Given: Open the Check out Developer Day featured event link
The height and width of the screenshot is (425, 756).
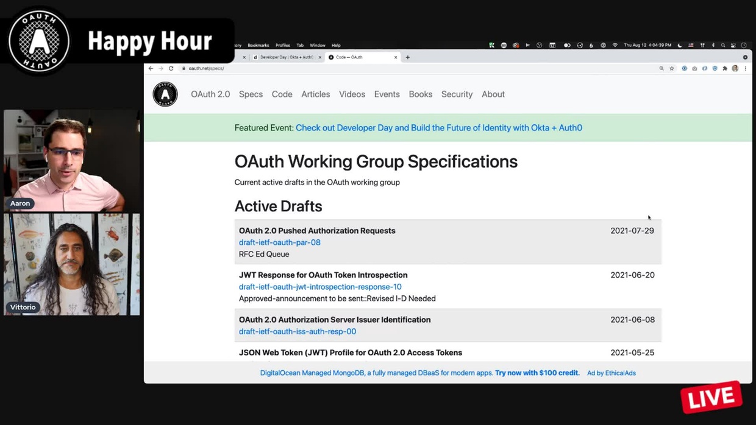Looking at the screenshot, I should point(439,128).
